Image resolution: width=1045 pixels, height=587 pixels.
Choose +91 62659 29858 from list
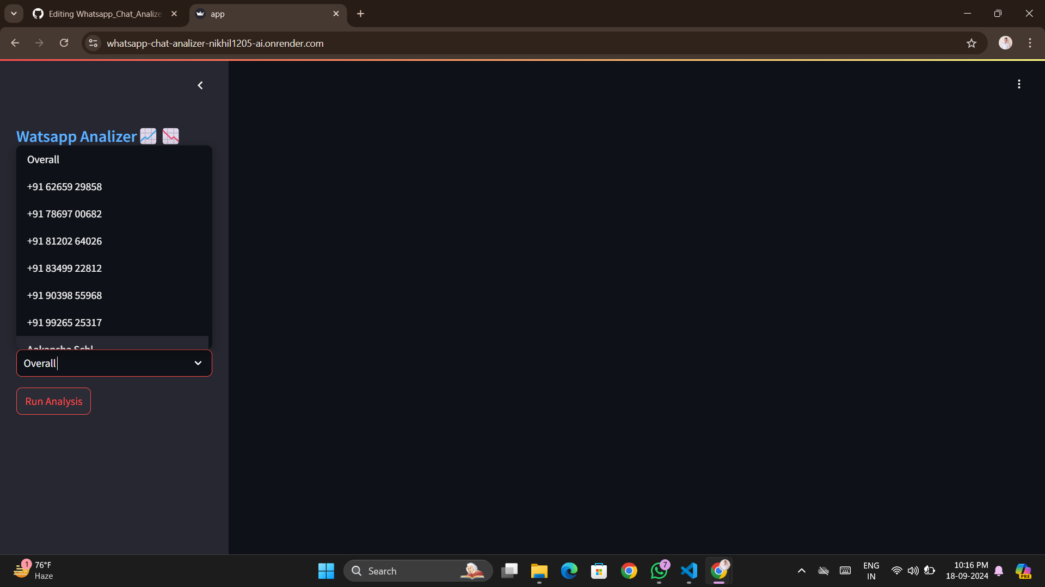[64, 187]
